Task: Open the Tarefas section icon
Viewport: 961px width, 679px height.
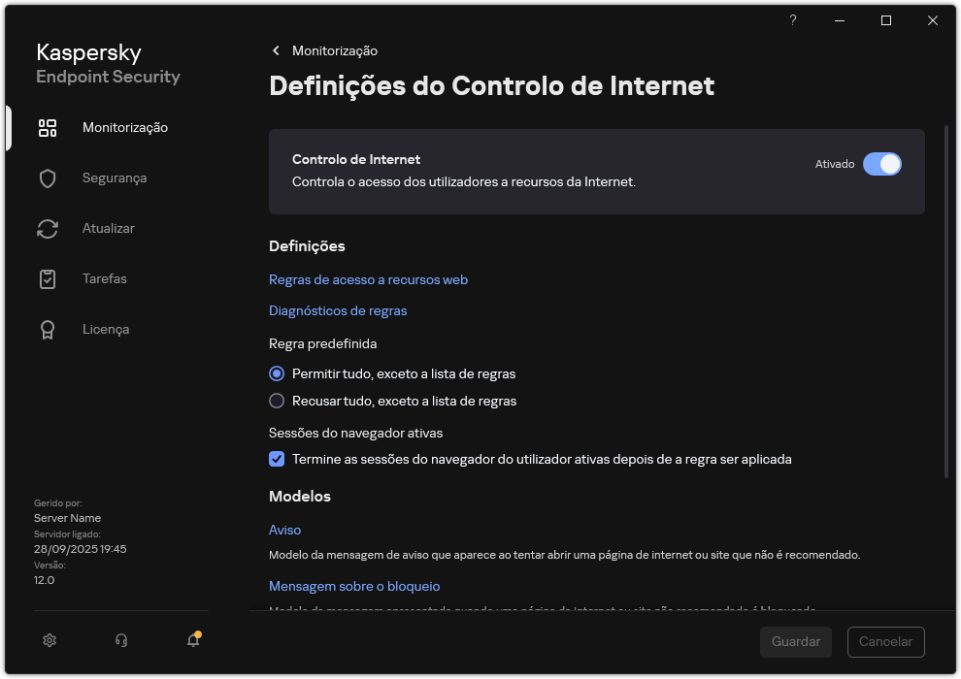Action: pyautogui.click(x=48, y=278)
